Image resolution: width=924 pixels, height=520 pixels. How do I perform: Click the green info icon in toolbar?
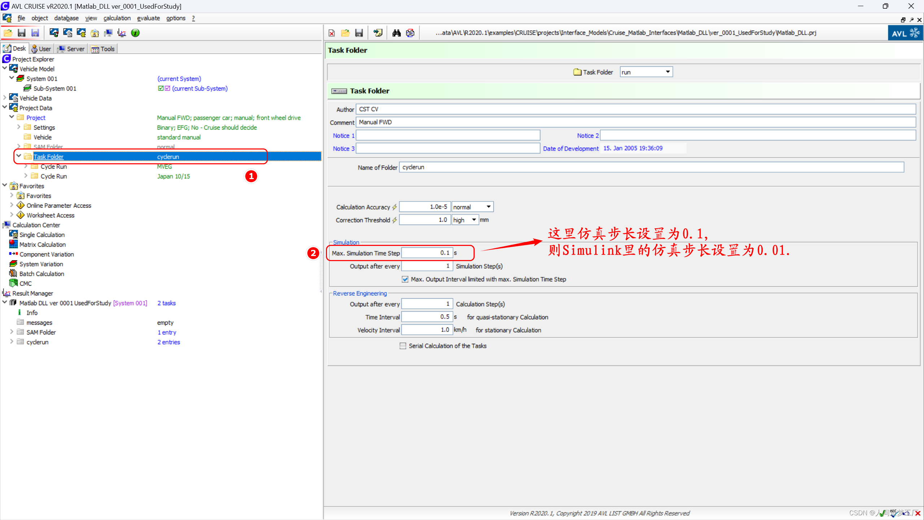135,33
